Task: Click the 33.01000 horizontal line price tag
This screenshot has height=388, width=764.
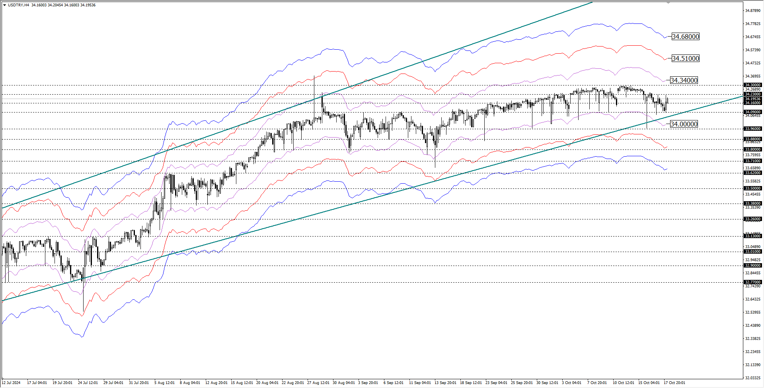Action: click(x=753, y=252)
